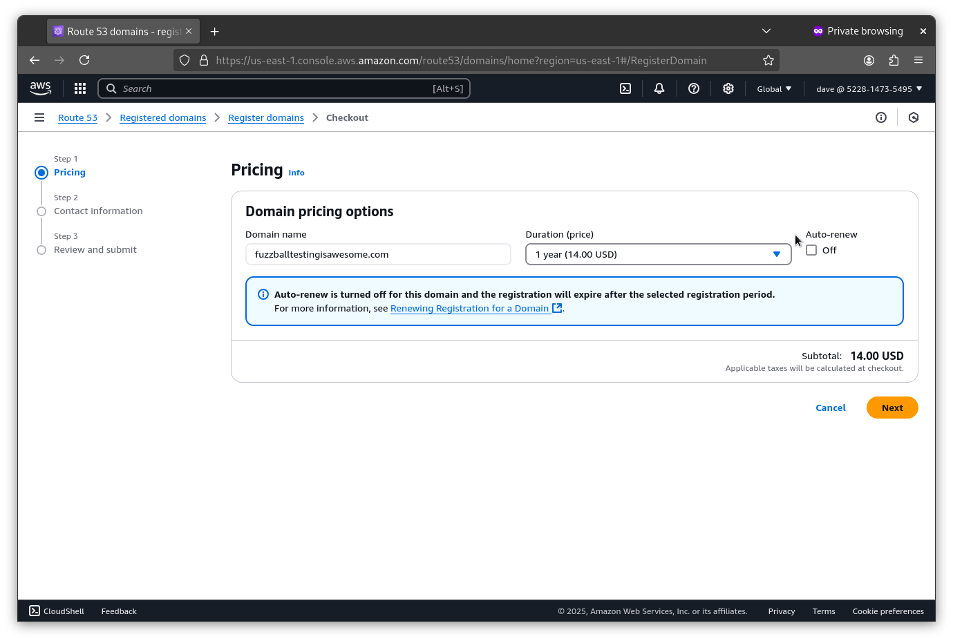Viewport: 953px width, 641px height.
Task: Focus the AWS search field
Action: point(284,88)
